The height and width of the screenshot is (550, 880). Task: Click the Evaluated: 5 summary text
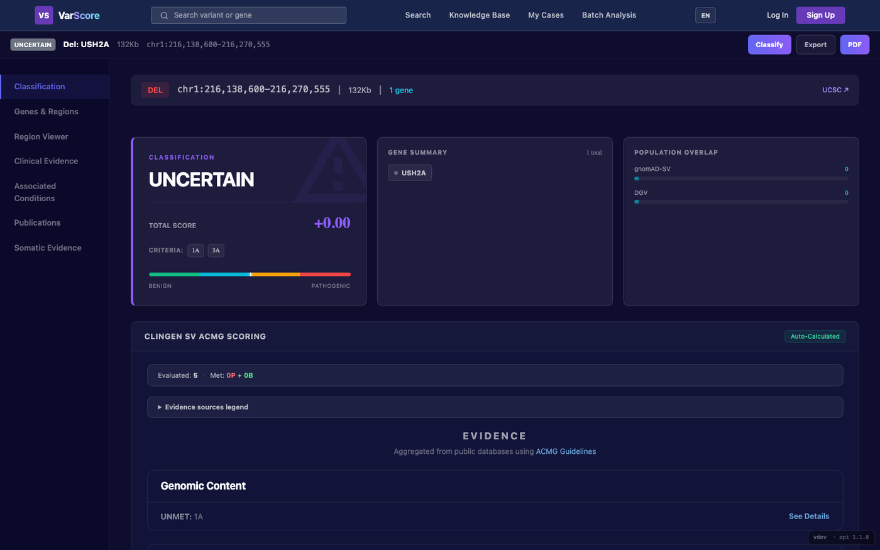pyautogui.click(x=178, y=375)
